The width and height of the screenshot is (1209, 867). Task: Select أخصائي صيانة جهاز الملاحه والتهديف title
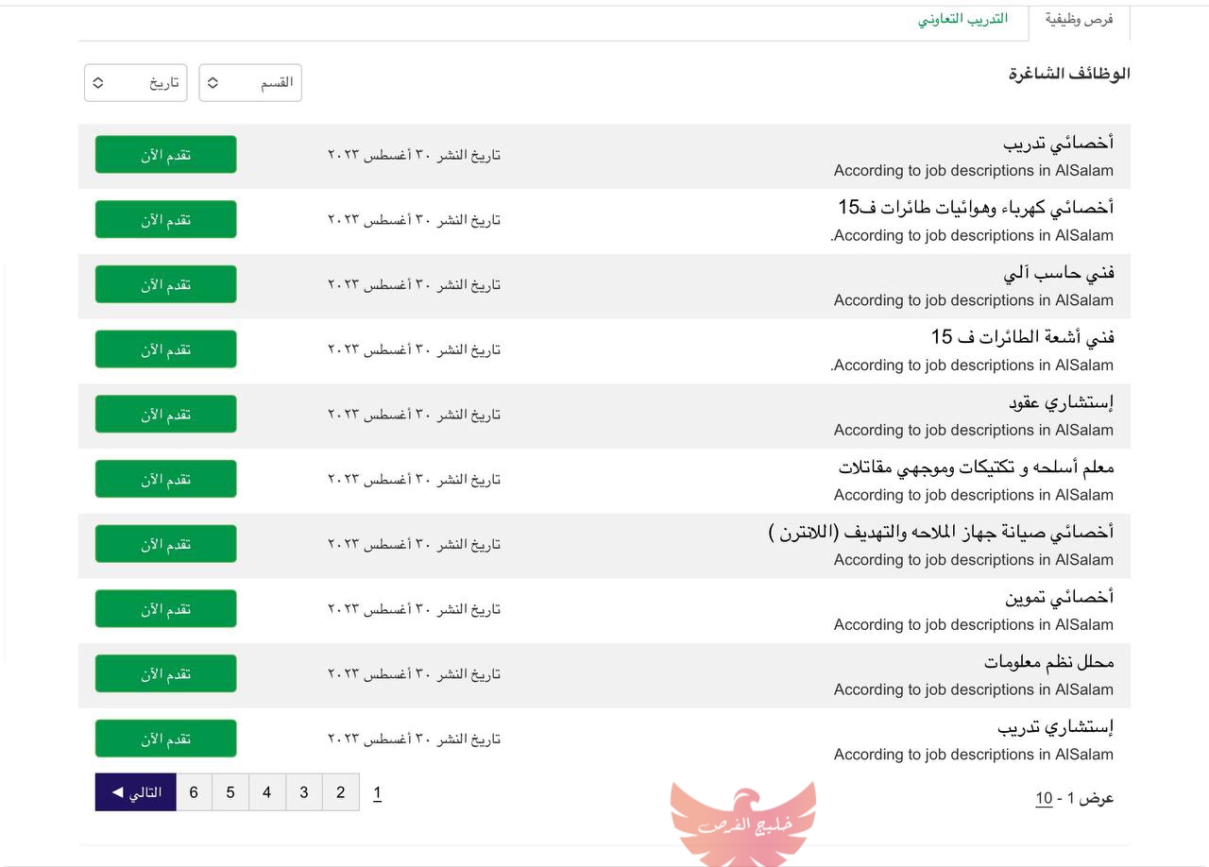pos(941,533)
